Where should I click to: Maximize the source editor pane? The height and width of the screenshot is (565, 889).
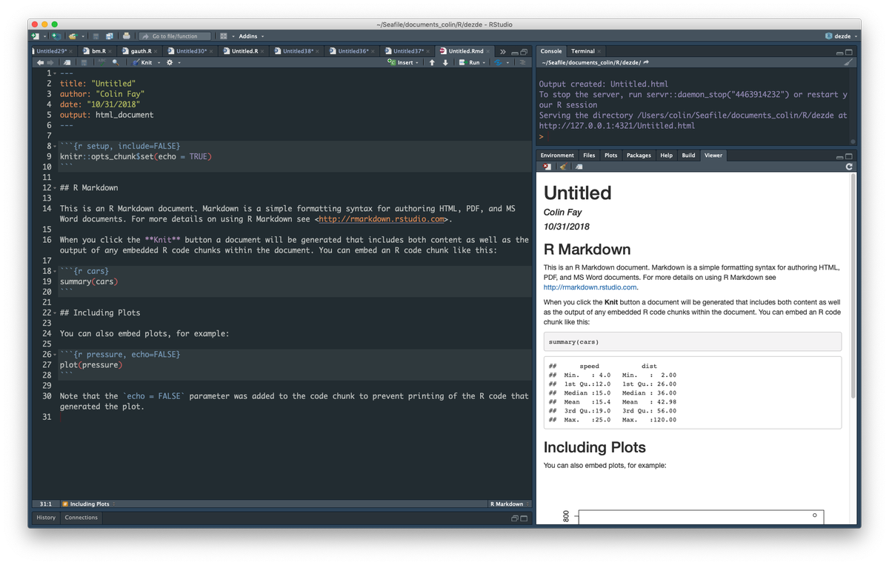coord(524,52)
